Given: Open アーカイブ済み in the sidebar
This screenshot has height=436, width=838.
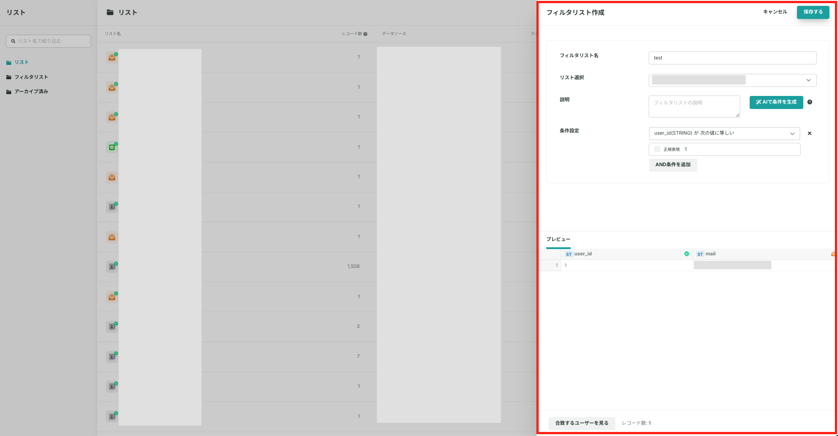Looking at the screenshot, I should click(31, 91).
